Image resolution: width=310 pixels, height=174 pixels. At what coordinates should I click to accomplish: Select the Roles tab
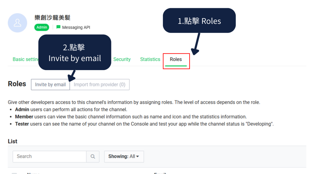point(176,59)
